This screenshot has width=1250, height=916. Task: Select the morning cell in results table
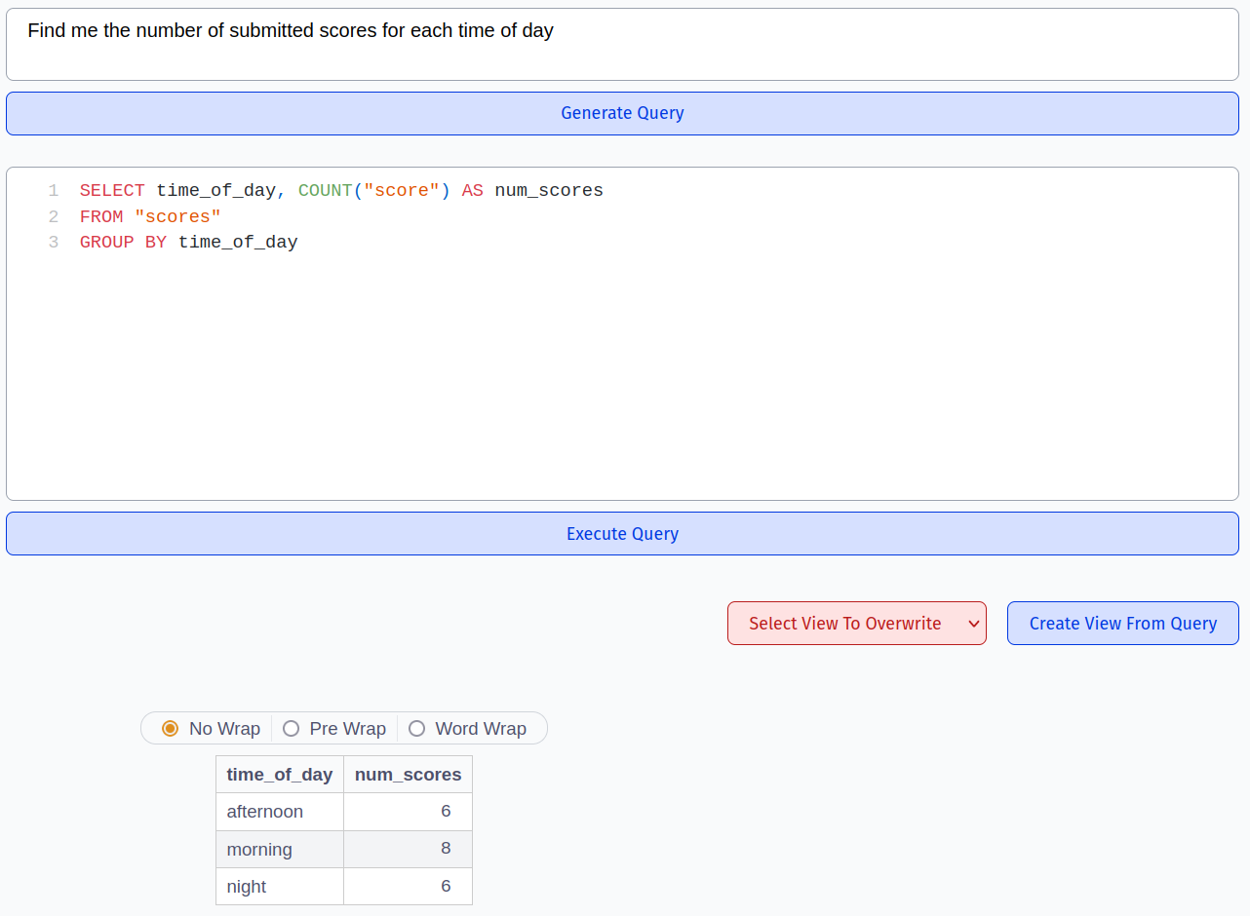(259, 850)
